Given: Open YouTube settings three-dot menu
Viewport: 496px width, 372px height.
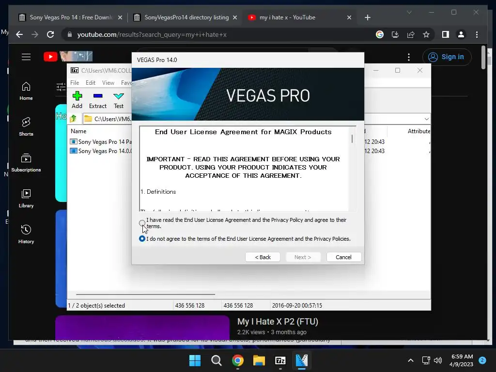Looking at the screenshot, I should (409, 57).
